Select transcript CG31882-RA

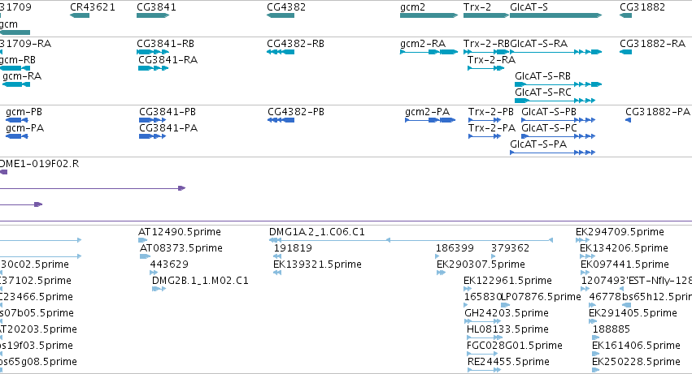point(625,52)
